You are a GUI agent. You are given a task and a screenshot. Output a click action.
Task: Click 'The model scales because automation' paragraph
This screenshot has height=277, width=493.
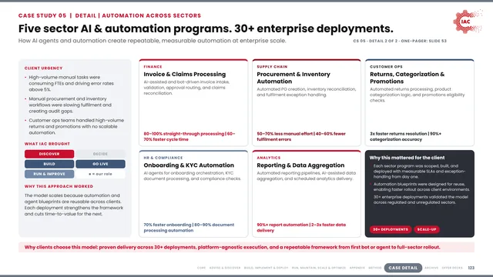(74, 205)
